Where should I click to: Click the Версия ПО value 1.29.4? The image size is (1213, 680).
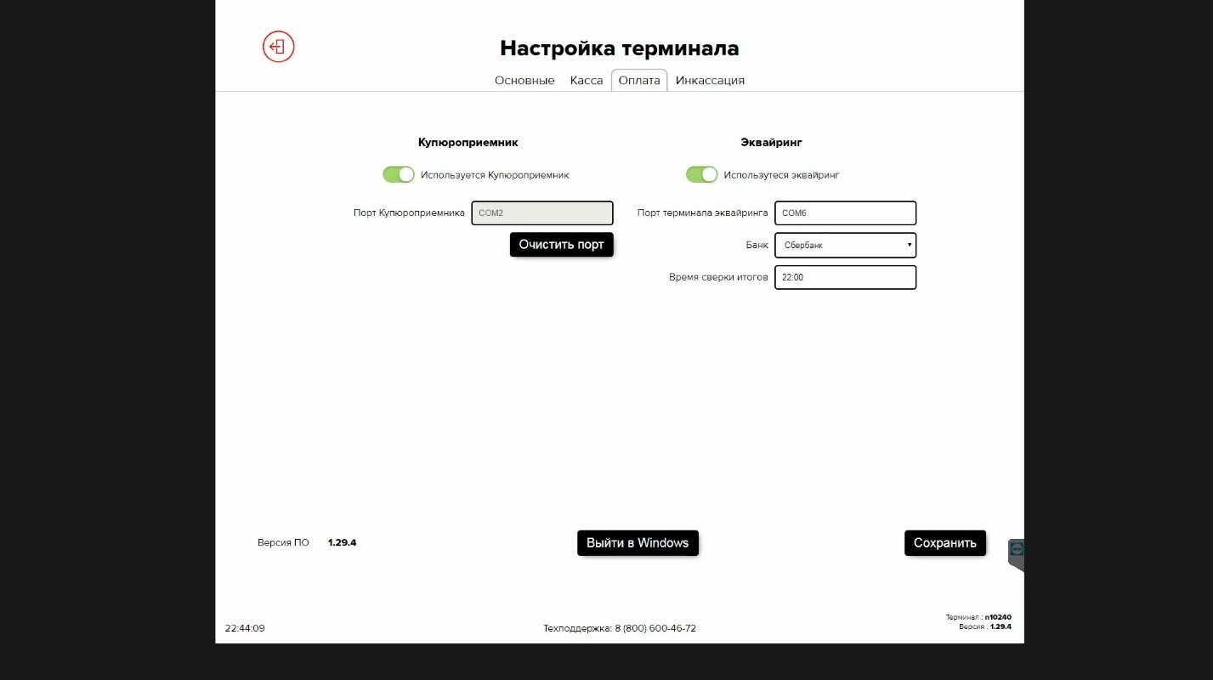pos(342,542)
